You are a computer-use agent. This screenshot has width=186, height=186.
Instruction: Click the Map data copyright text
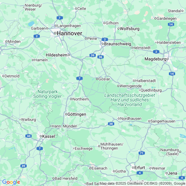[143, 183]
